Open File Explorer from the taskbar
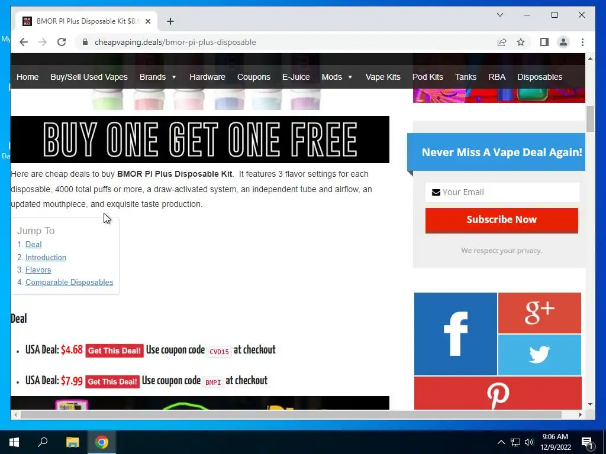The height and width of the screenshot is (454, 606). (72, 442)
